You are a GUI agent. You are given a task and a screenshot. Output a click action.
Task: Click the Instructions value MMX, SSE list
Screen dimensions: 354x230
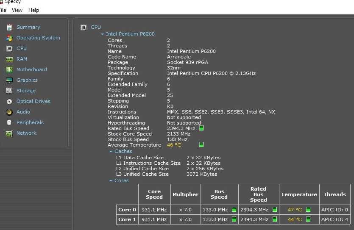point(221,112)
